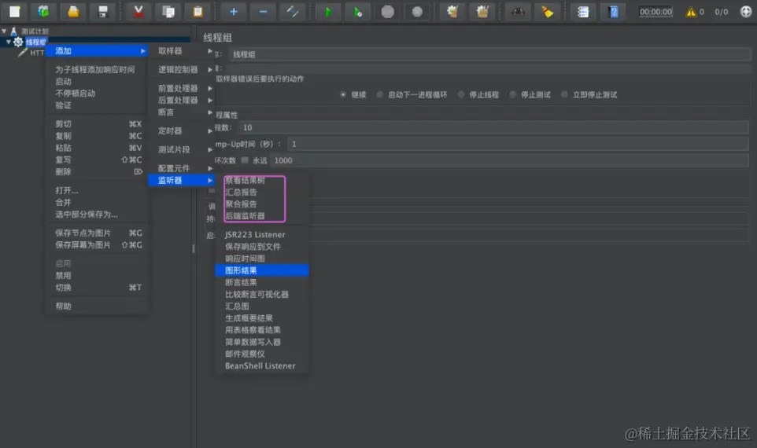Click the Toggle enable/disable toolbar icon
The width and height of the screenshot is (757, 448).
[x=293, y=12]
